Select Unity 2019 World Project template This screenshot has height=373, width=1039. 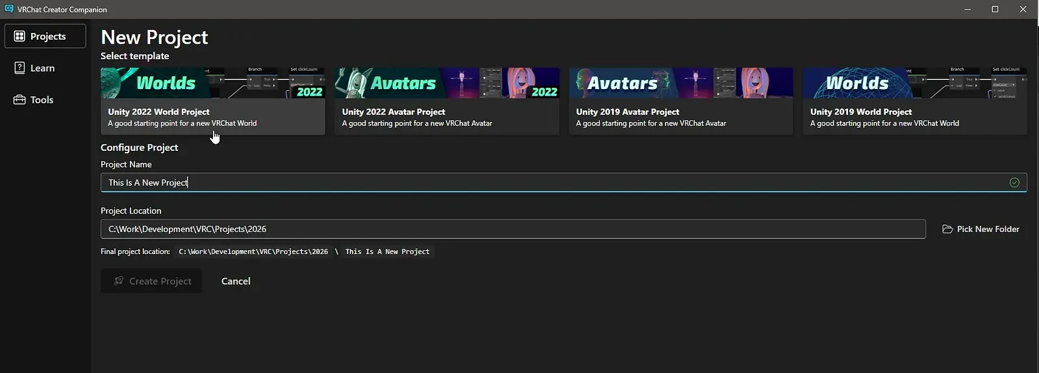[915, 101]
